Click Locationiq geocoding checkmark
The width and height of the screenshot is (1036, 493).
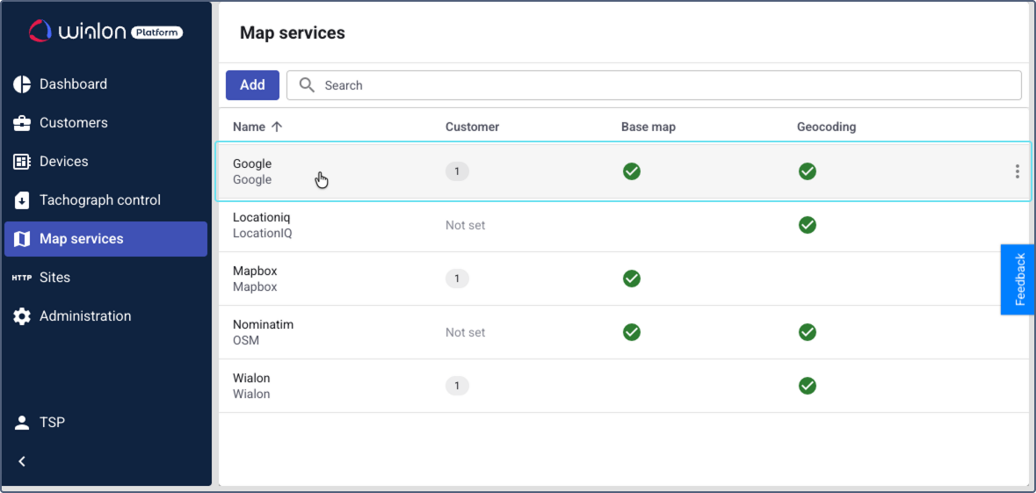coord(807,225)
